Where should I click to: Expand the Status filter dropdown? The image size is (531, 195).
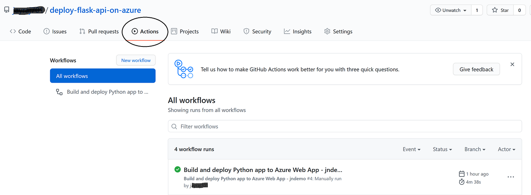point(442,149)
